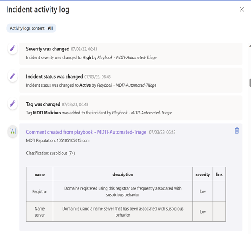This screenshot has height=234, width=251.
Task: Click the scroll up arrow of the log
Action: [x=250, y=46]
